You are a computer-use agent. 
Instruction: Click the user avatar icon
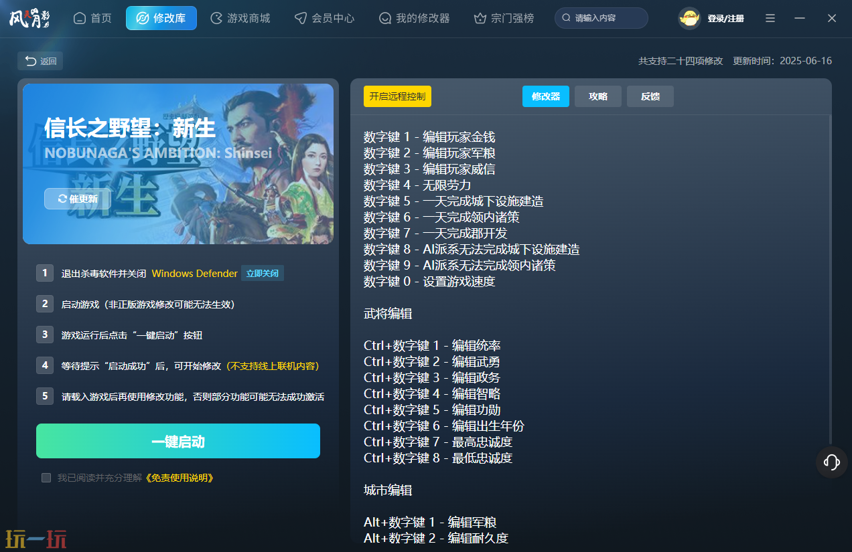coord(689,18)
